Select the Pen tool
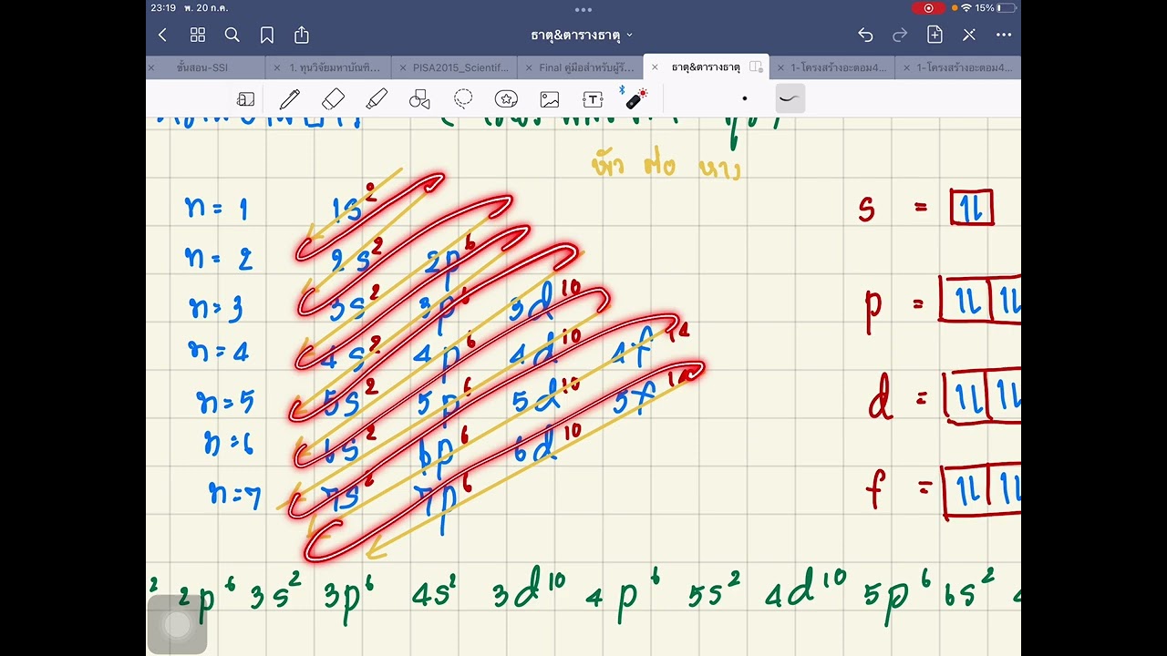 tap(290, 99)
